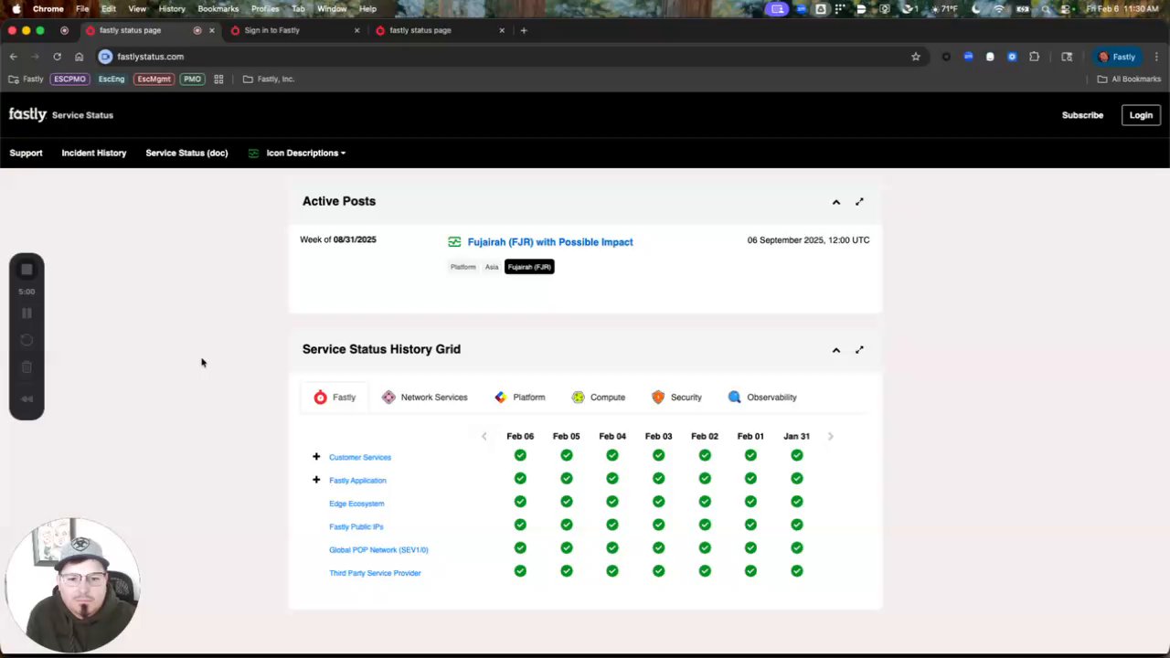The height and width of the screenshot is (658, 1170).
Task: Click the Subscribe button
Action: point(1082,115)
